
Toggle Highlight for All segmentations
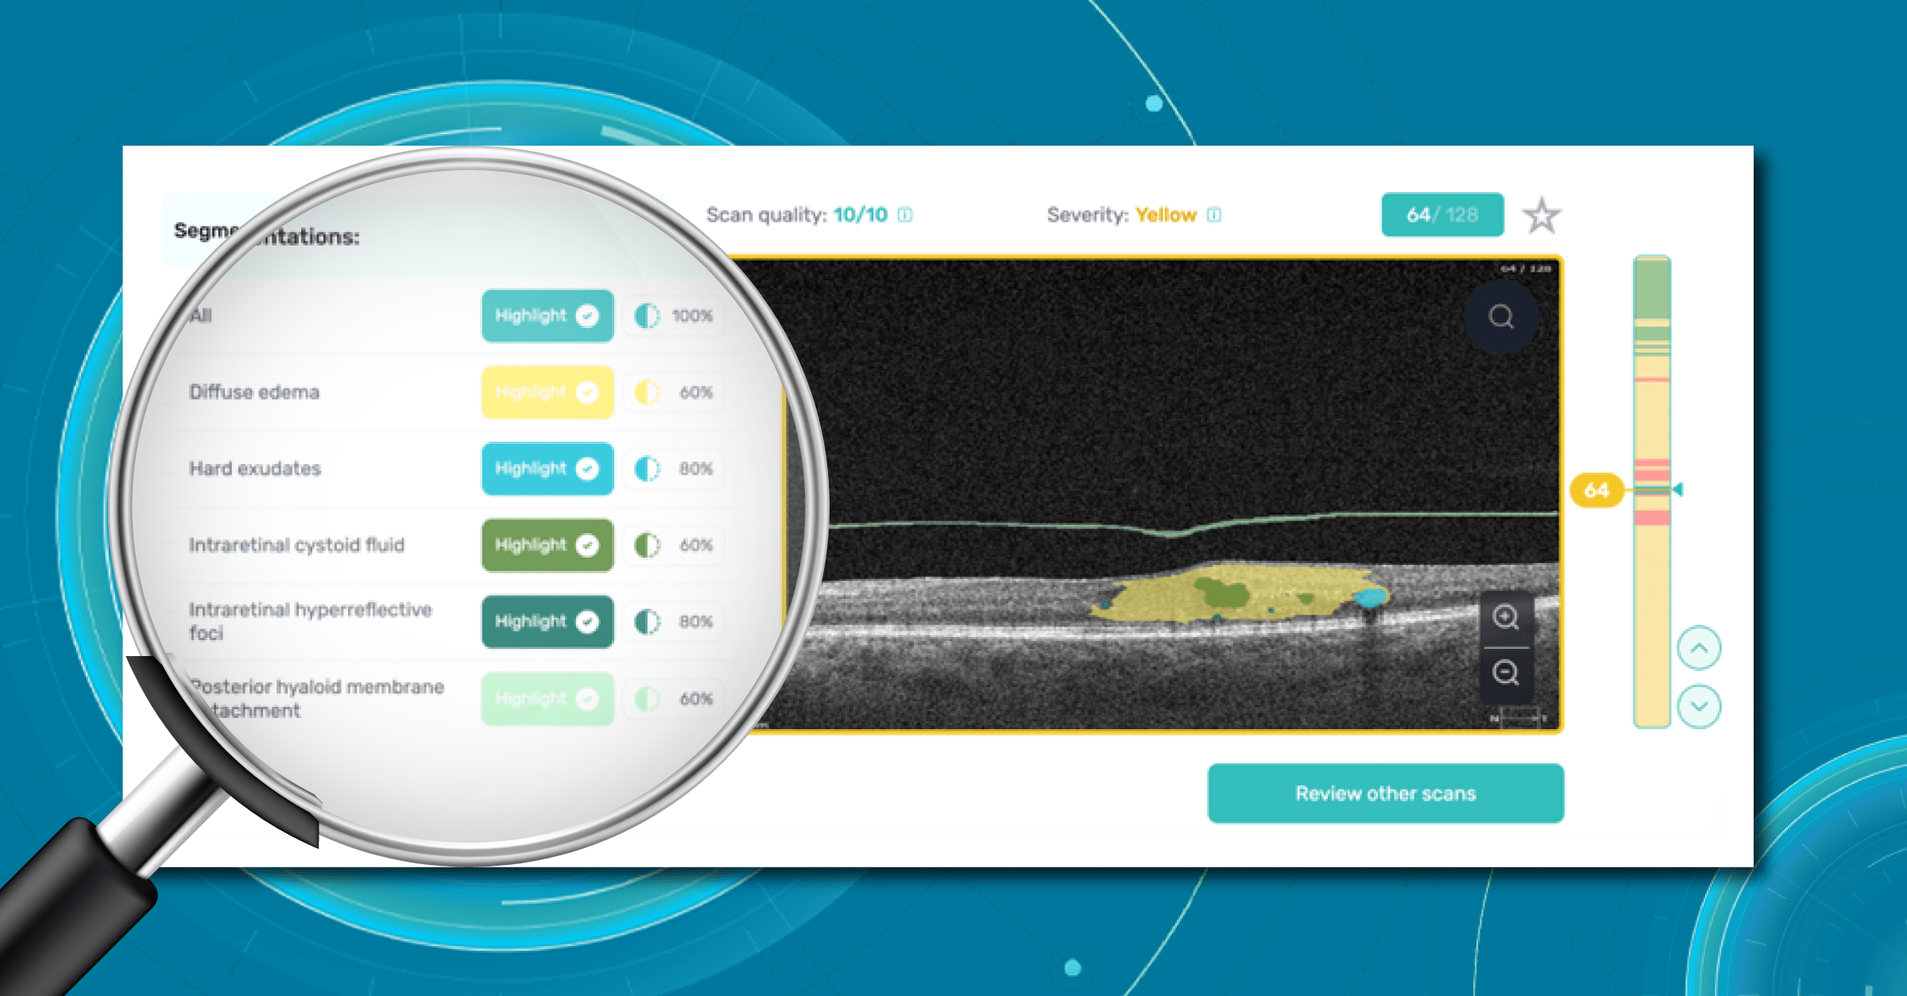pyautogui.click(x=547, y=315)
